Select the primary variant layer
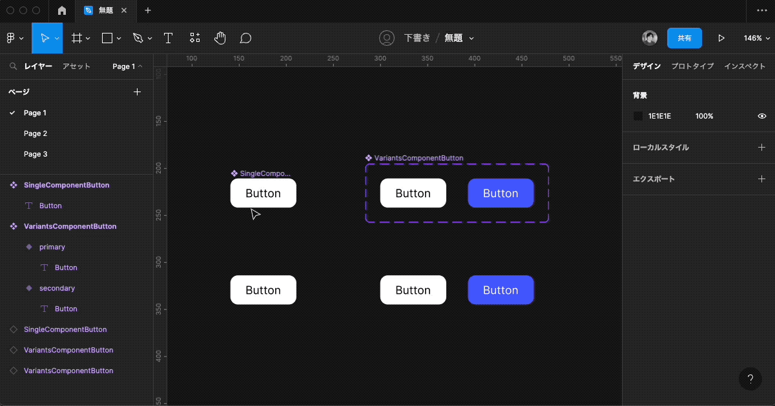This screenshot has width=775, height=406. tap(52, 247)
